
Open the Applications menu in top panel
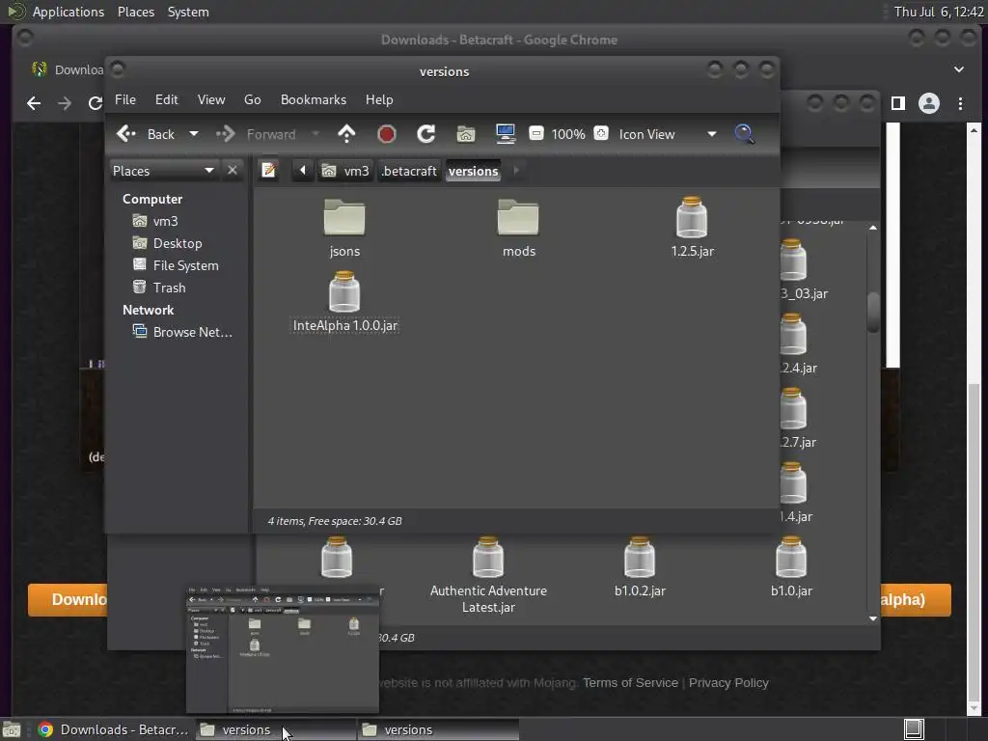tap(69, 12)
